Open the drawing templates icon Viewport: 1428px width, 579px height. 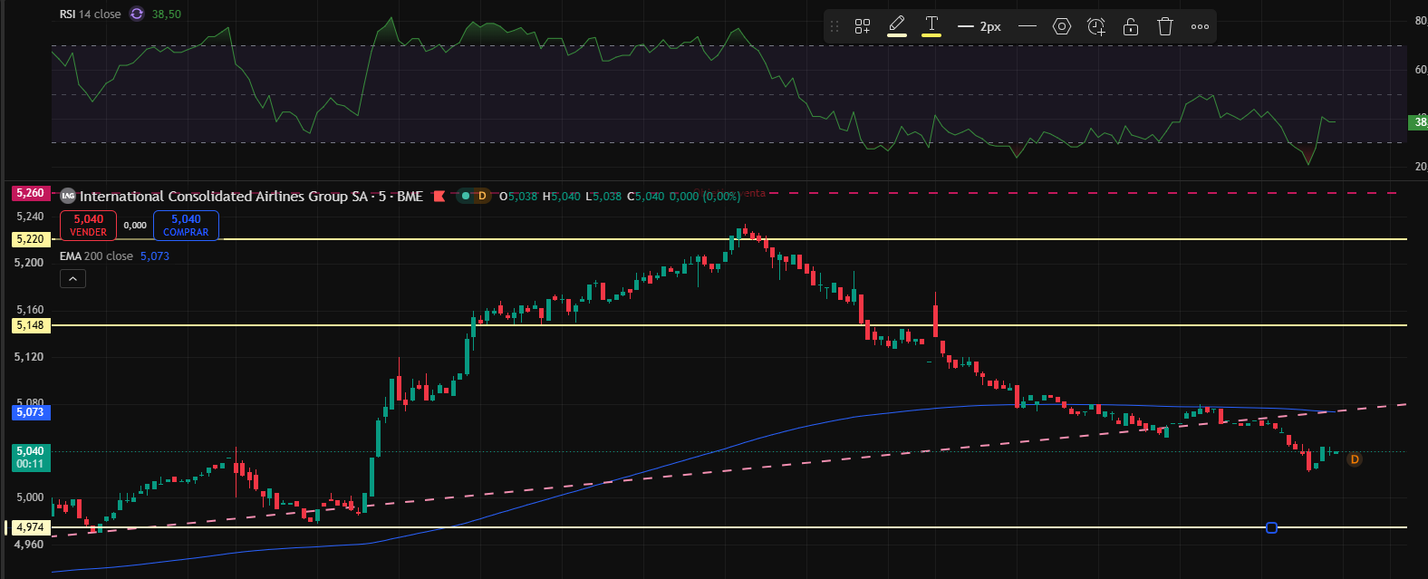click(x=863, y=26)
